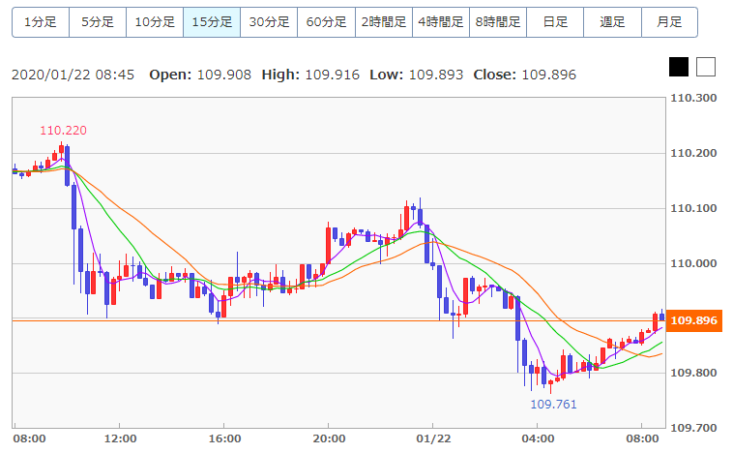
Task: Click the 20:00 time axis label
Action: point(329,438)
